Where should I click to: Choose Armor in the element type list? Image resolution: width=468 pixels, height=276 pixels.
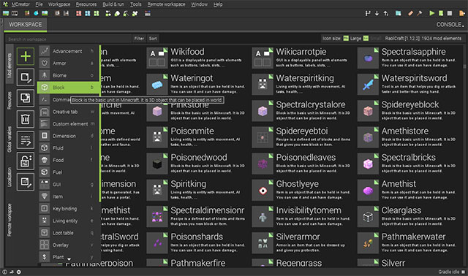point(68,64)
